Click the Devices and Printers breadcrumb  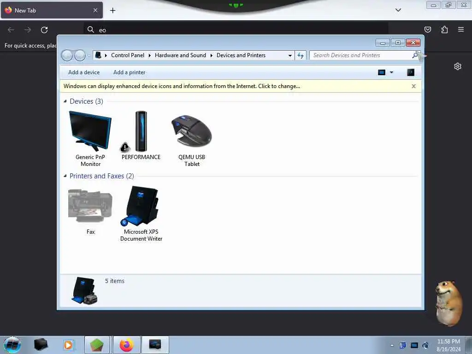(x=241, y=55)
